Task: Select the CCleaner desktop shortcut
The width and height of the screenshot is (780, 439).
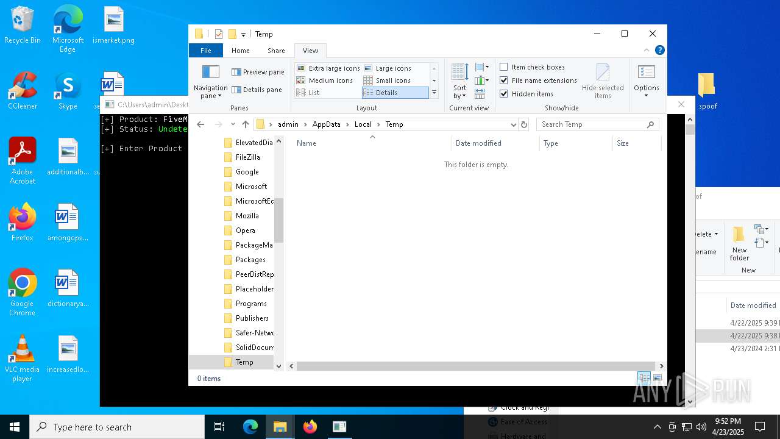Action: pyautogui.click(x=23, y=91)
